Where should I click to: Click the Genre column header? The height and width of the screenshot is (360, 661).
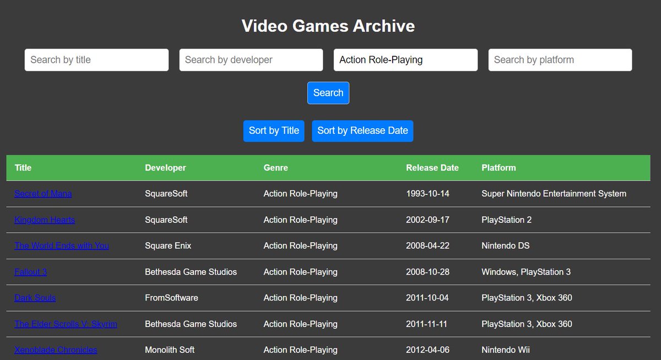click(276, 168)
